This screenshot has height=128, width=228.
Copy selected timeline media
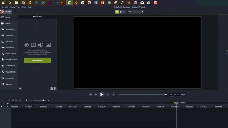(13, 100)
